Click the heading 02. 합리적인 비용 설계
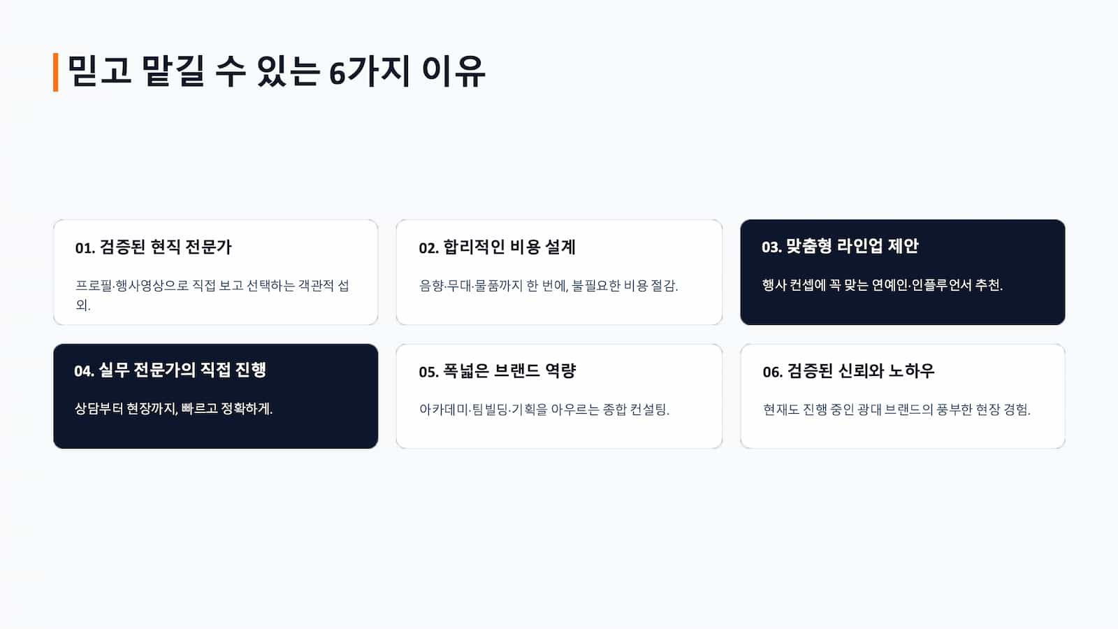The image size is (1118, 629). coord(497,247)
